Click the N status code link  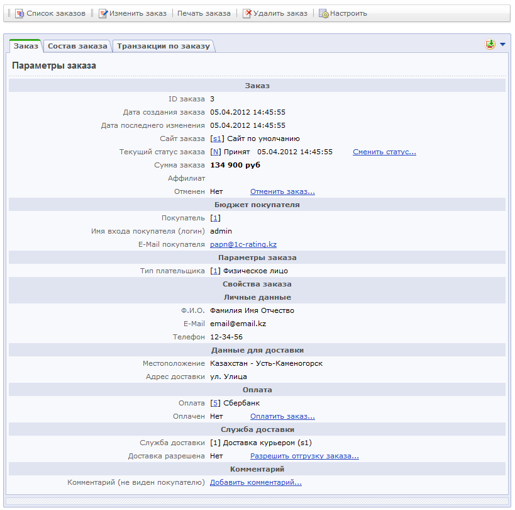(x=216, y=152)
